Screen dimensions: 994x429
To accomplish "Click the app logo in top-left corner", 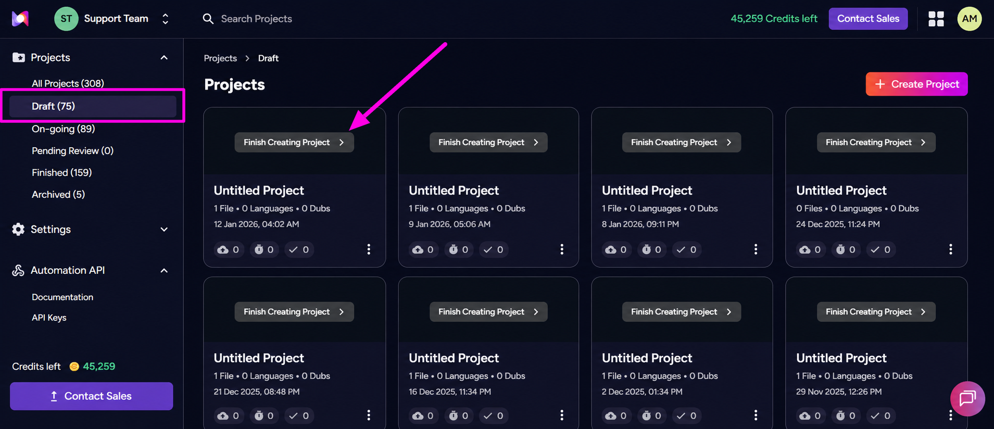I will tap(20, 19).
